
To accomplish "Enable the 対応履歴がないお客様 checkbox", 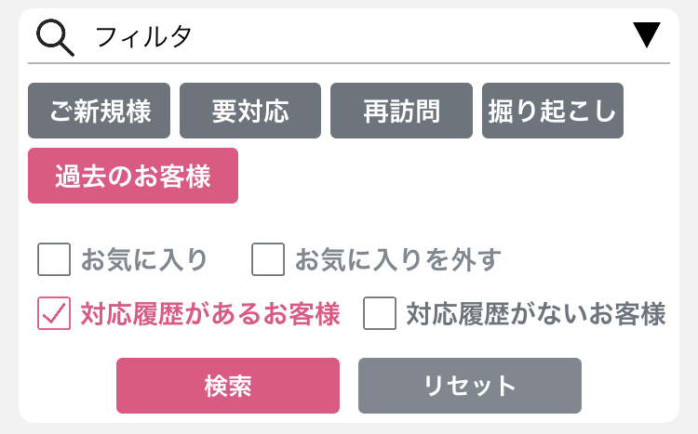I will pyautogui.click(x=380, y=313).
